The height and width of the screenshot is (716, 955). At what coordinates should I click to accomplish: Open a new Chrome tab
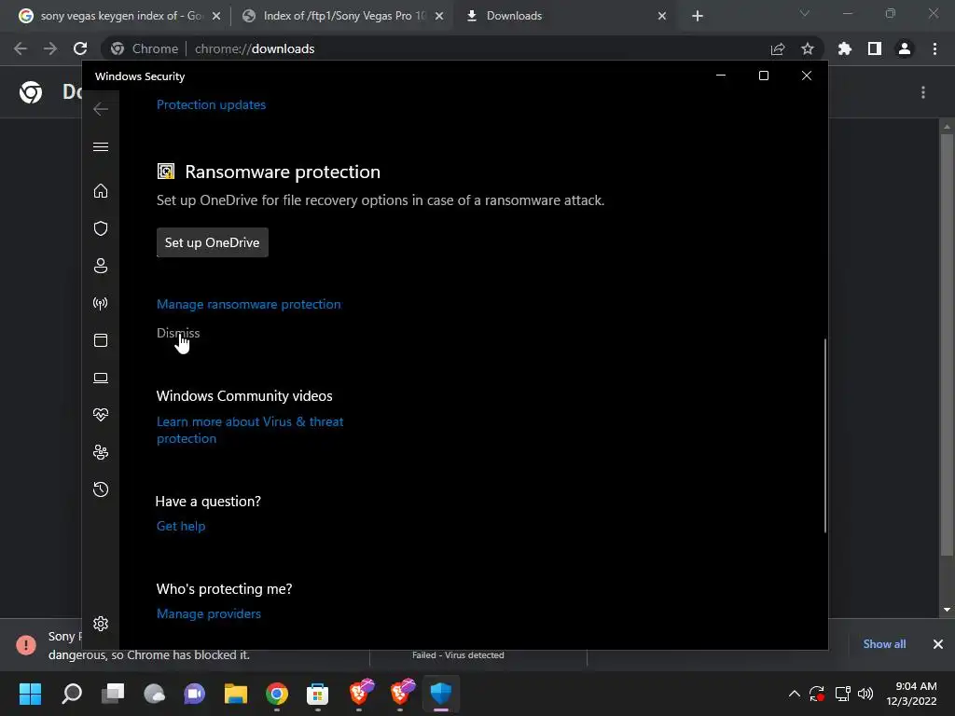tap(698, 16)
